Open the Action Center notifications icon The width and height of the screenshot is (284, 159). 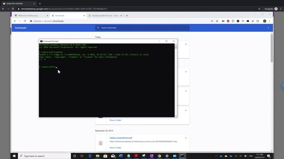pyautogui.click(x=269, y=156)
